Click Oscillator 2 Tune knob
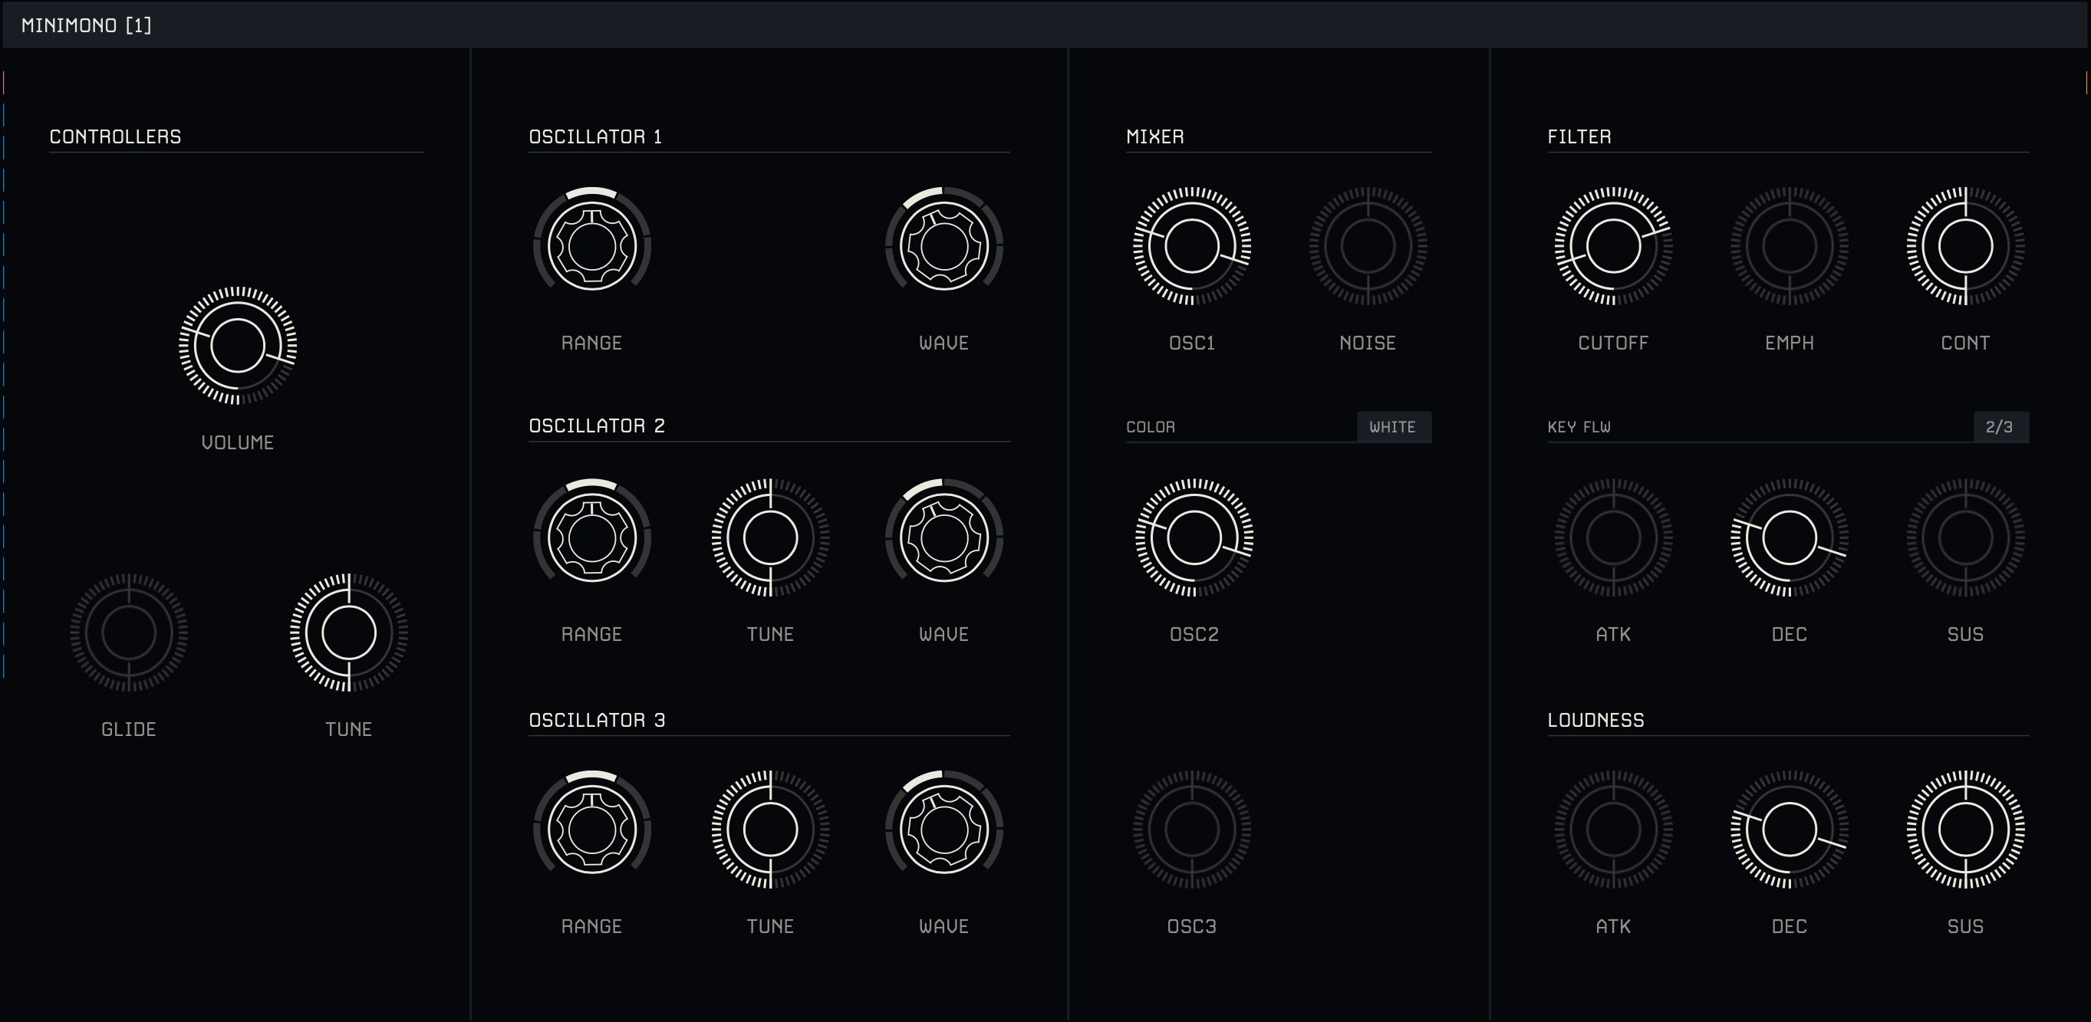 click(x=769, y=537)
